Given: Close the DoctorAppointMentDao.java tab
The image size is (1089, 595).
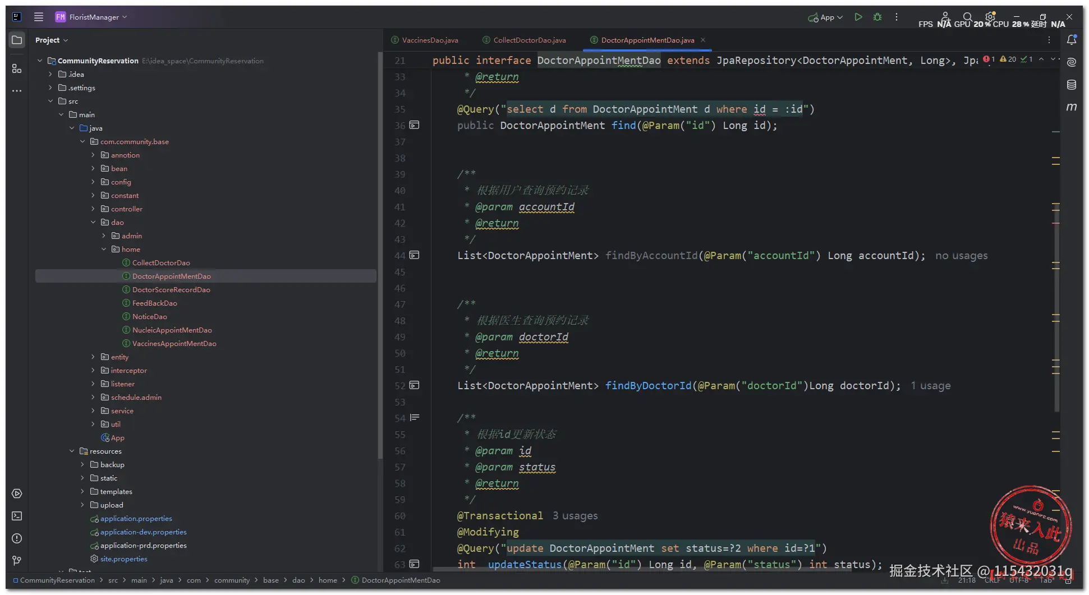Looking at the screenshot, I should coord(703,40).
